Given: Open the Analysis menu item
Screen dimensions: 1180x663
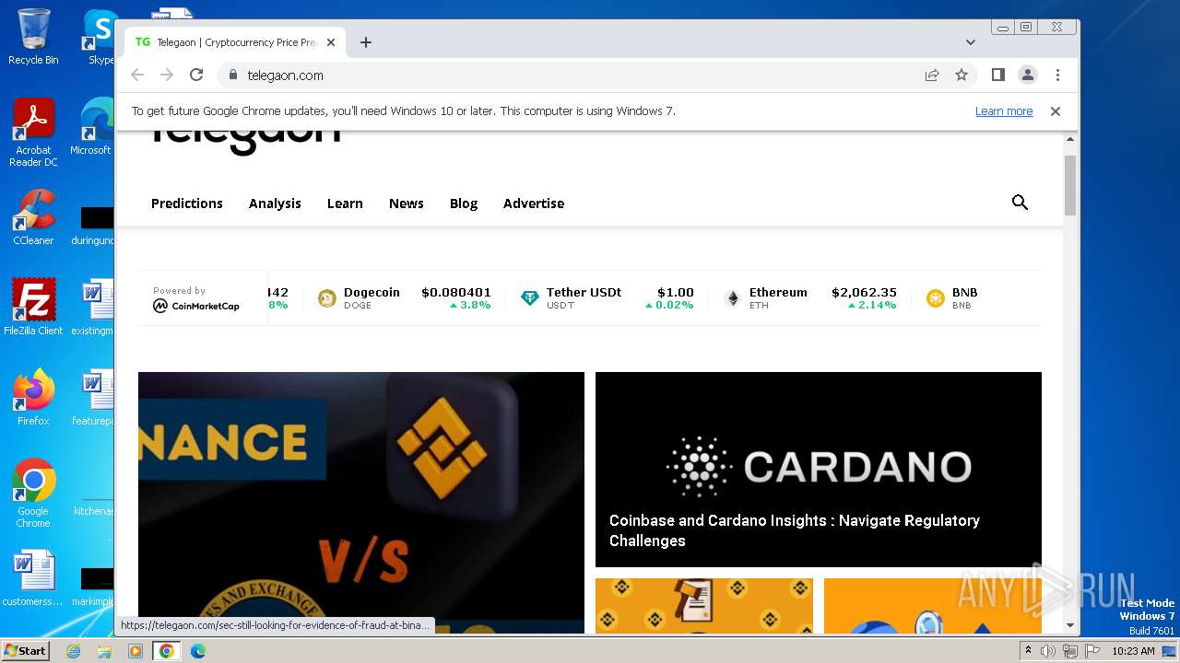Looking at the screenshot, I should (x=275, y=204).
